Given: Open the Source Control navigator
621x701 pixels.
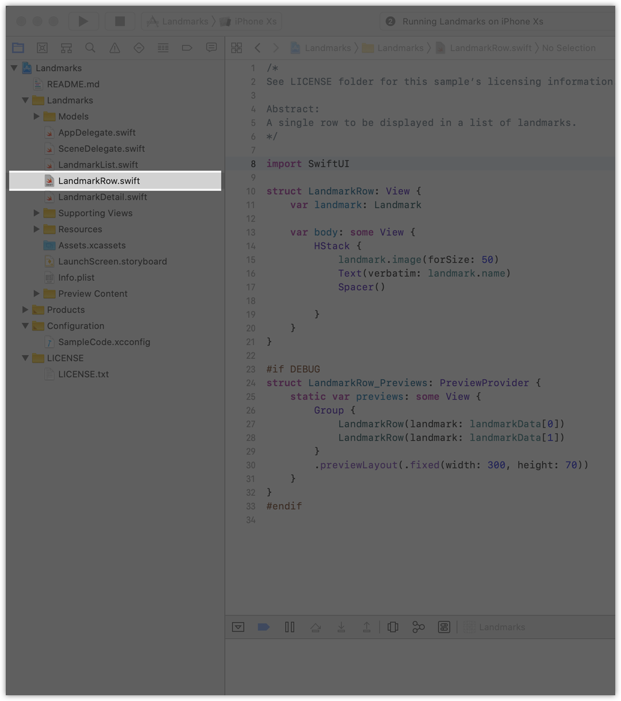Looking at the screenshot, I should [x=42, y=48].
